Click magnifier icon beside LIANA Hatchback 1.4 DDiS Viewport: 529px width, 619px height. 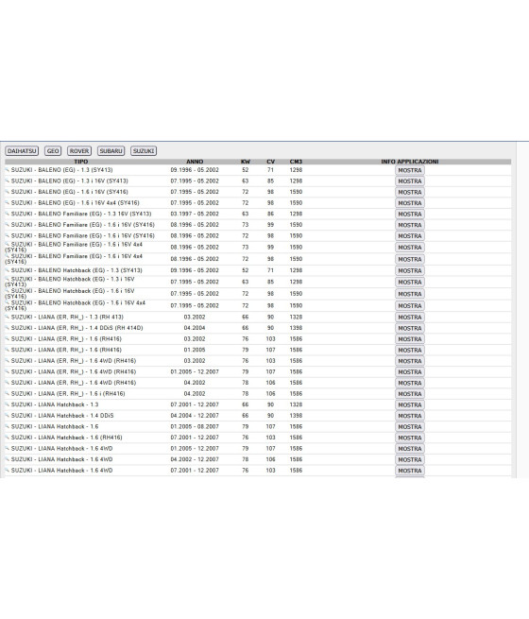tap(8, 415)
